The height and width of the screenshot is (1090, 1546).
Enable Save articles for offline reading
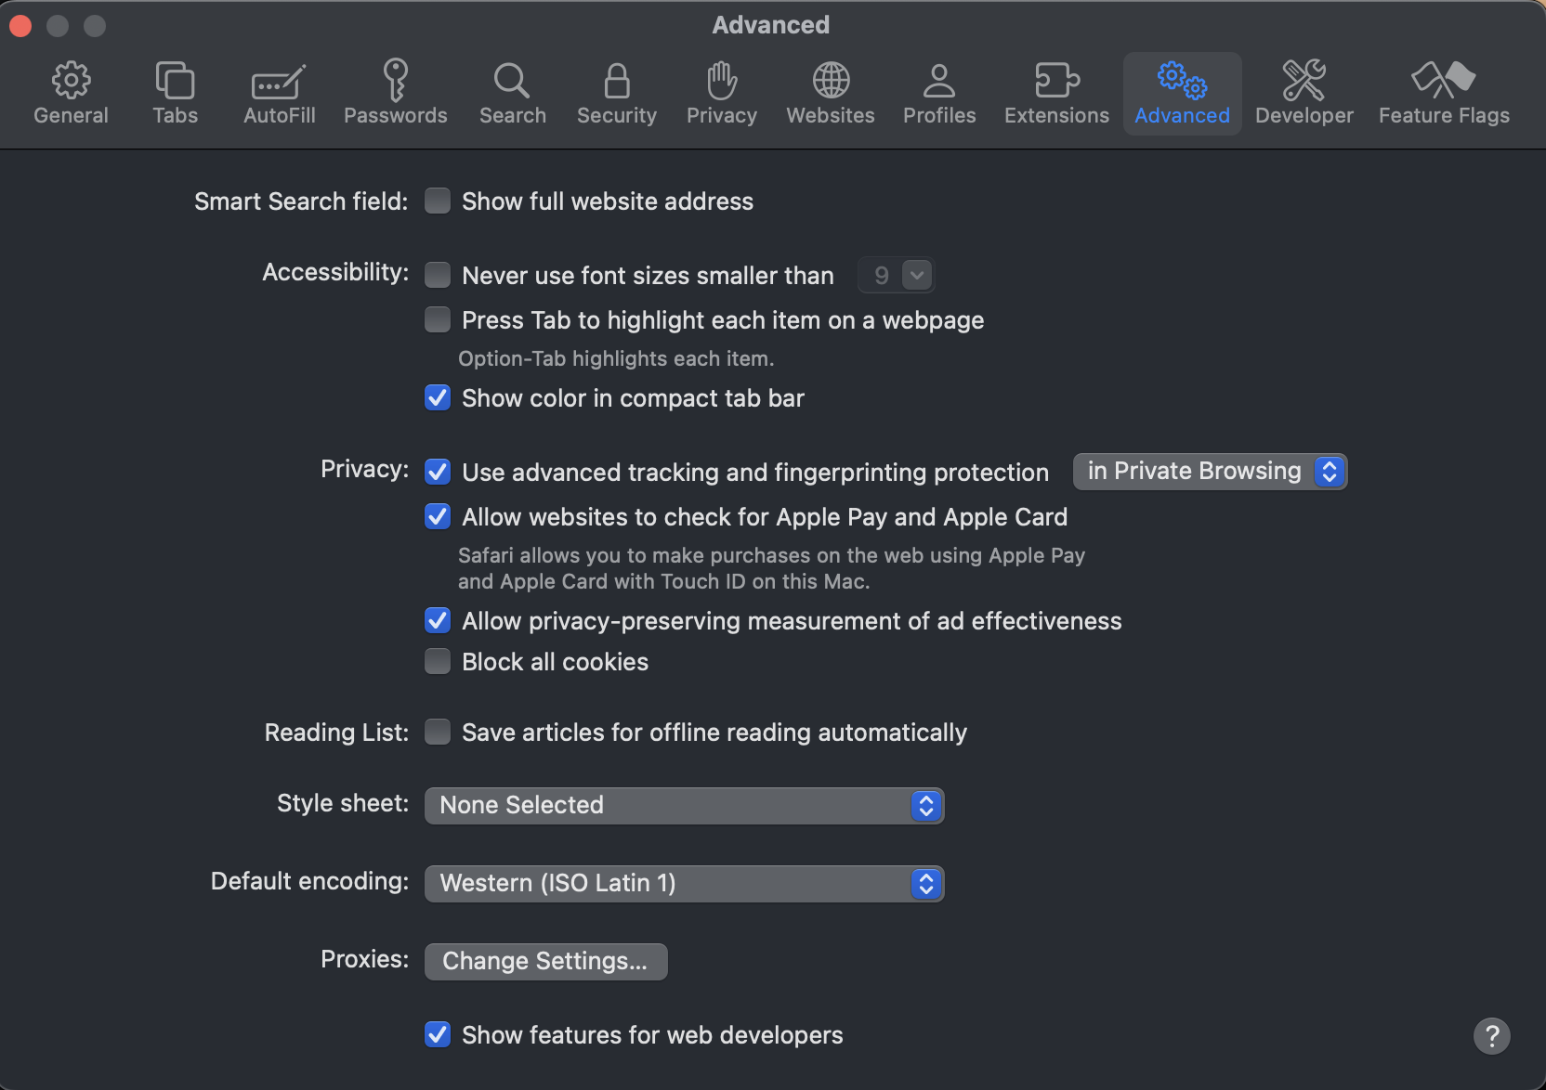point(438,733)
